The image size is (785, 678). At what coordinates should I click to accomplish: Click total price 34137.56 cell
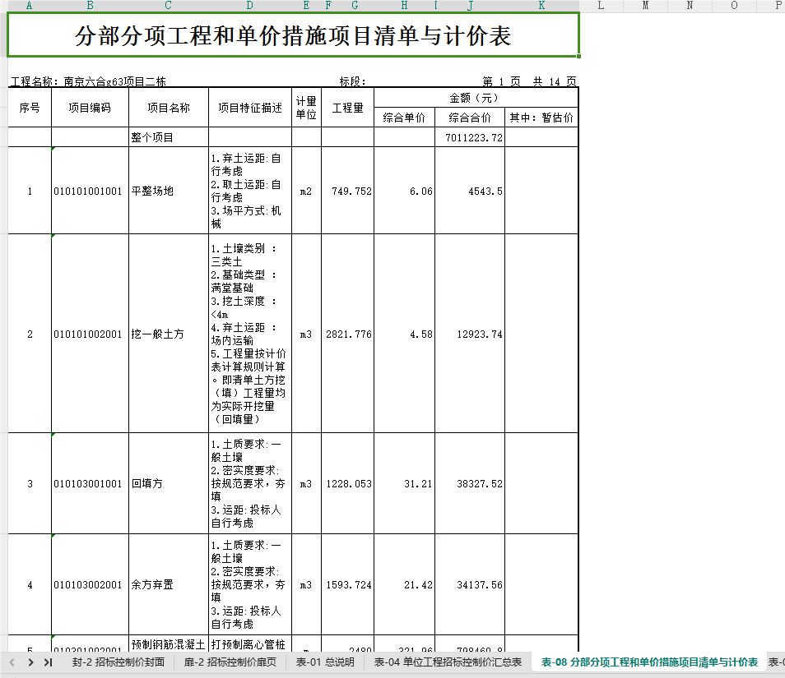point(470,584)
